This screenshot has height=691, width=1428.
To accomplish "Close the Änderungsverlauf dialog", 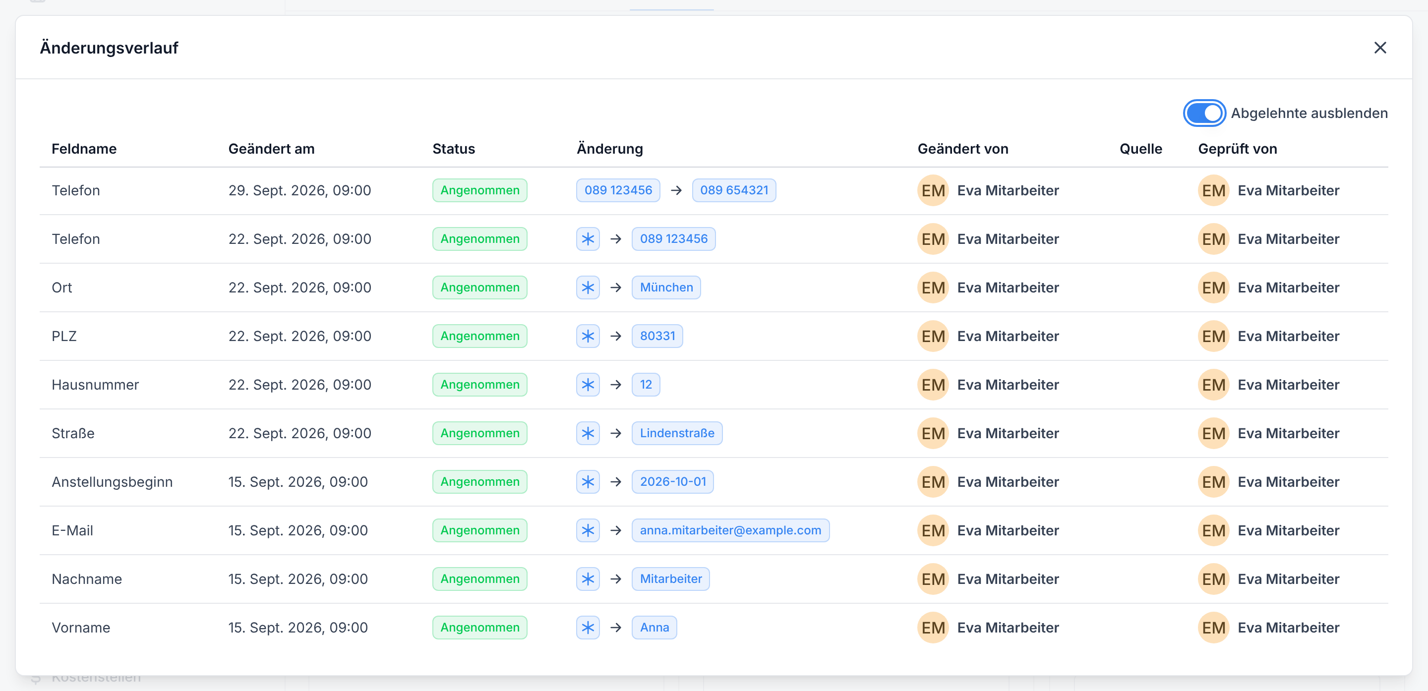I will point(1380,48).
